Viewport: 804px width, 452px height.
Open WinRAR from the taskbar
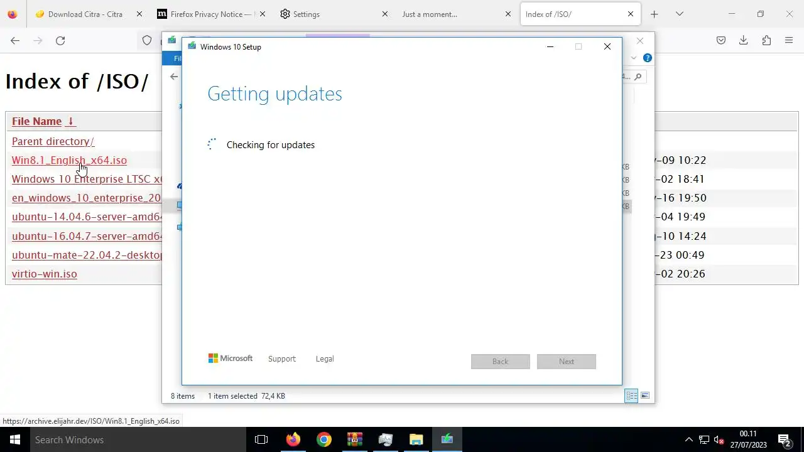point(354,439)
